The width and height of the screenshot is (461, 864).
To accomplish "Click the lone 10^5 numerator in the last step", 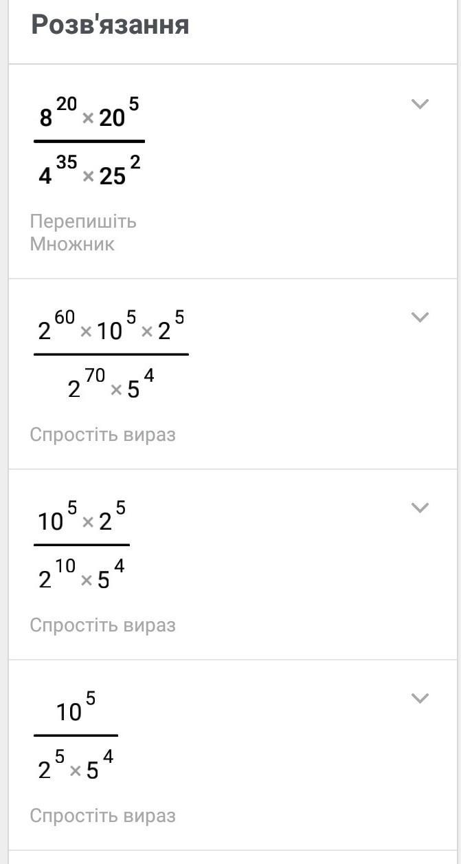I will point(74,709).
